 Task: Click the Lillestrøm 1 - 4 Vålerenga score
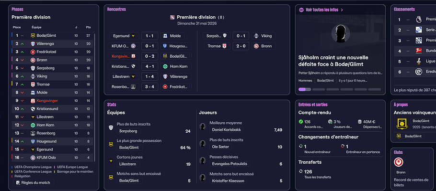[x=149, y=76]
